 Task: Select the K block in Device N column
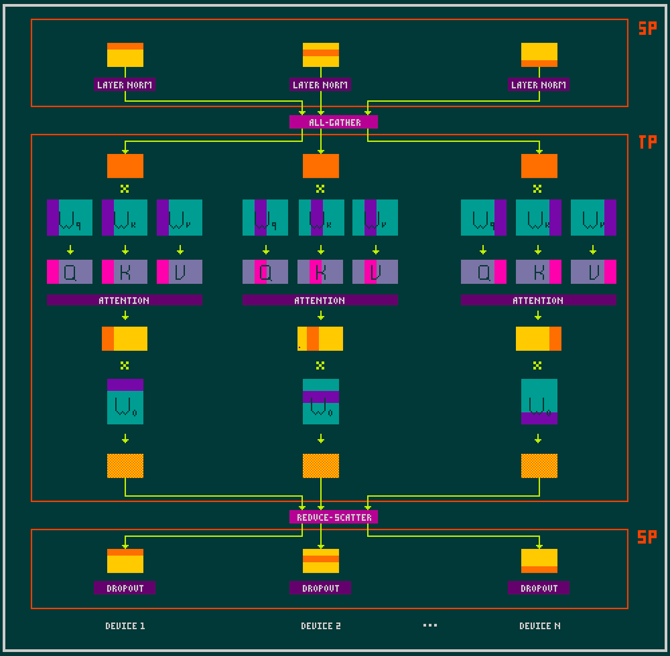(538, 272)
